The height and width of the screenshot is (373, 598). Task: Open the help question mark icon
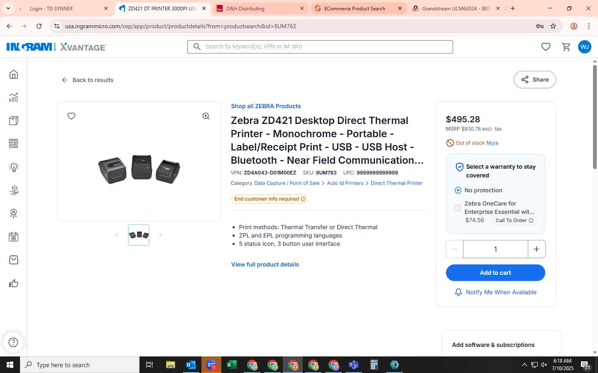[x=13, y=342]
